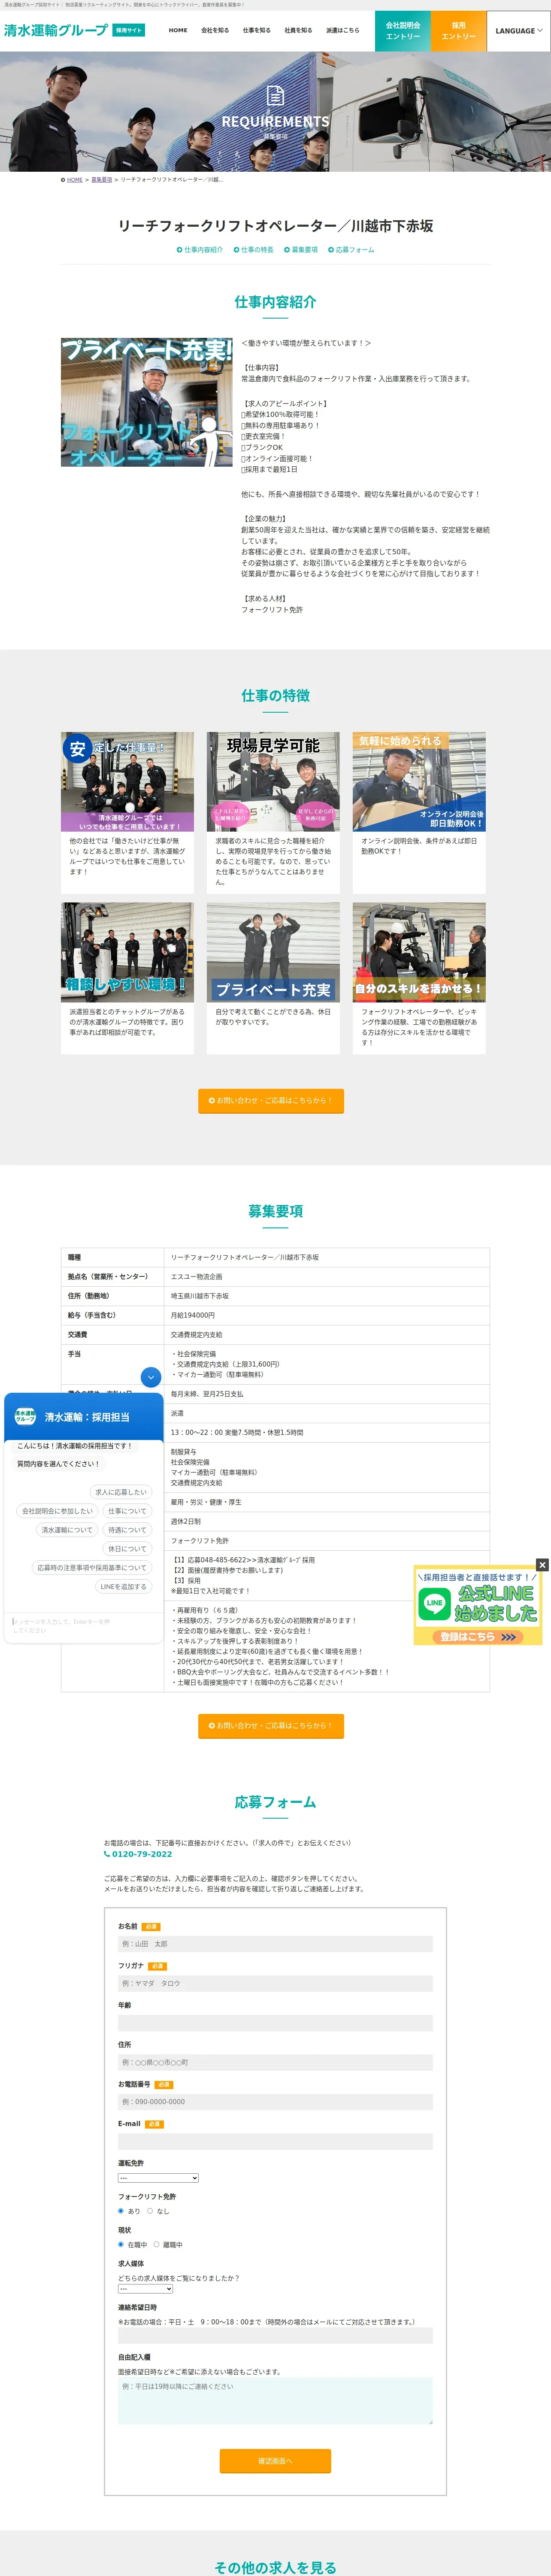The image size is (551, 2576).
Task: Focus the 連絡希望日時 input field
Action: 275,2336
